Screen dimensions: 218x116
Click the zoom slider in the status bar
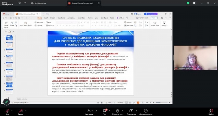[x=161, y=103]
